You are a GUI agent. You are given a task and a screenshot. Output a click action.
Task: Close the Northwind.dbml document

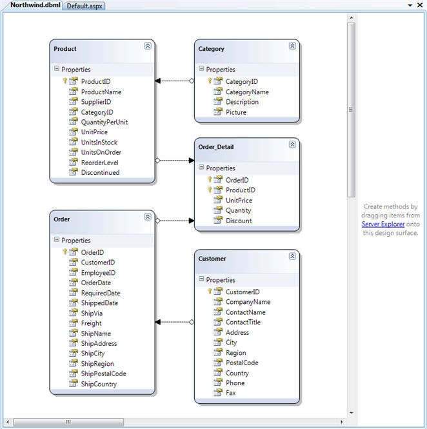coord(420,5)
